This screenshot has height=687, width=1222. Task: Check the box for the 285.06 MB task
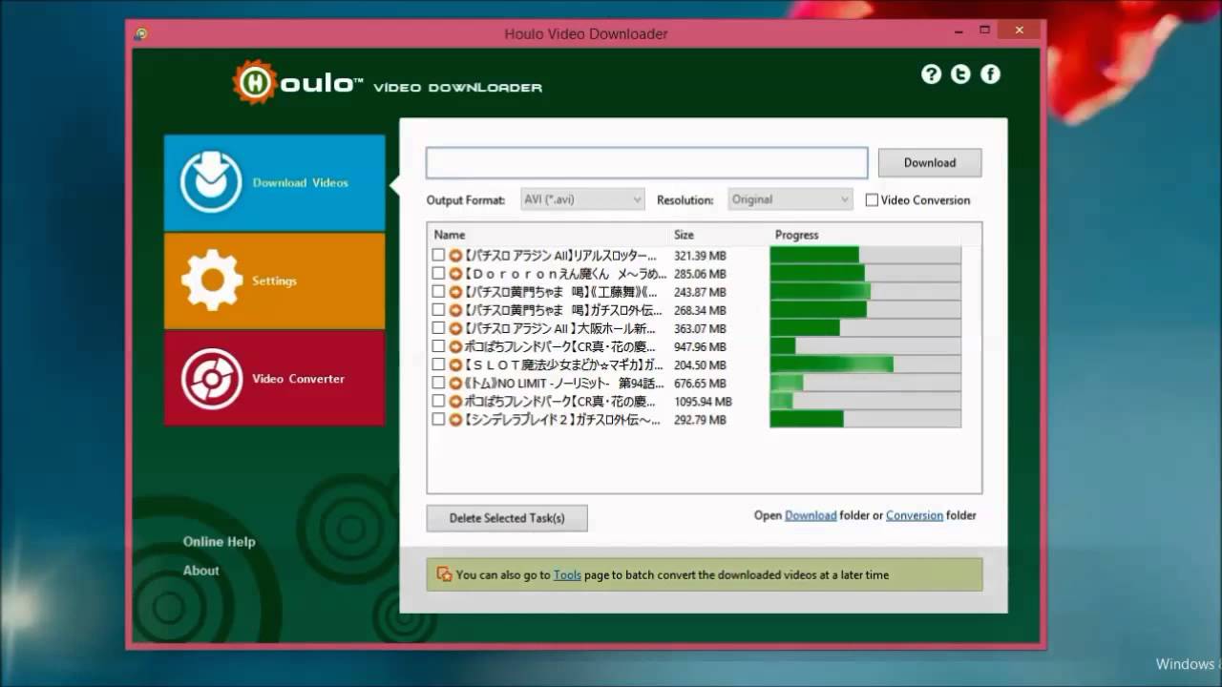[x=438, y=274]
